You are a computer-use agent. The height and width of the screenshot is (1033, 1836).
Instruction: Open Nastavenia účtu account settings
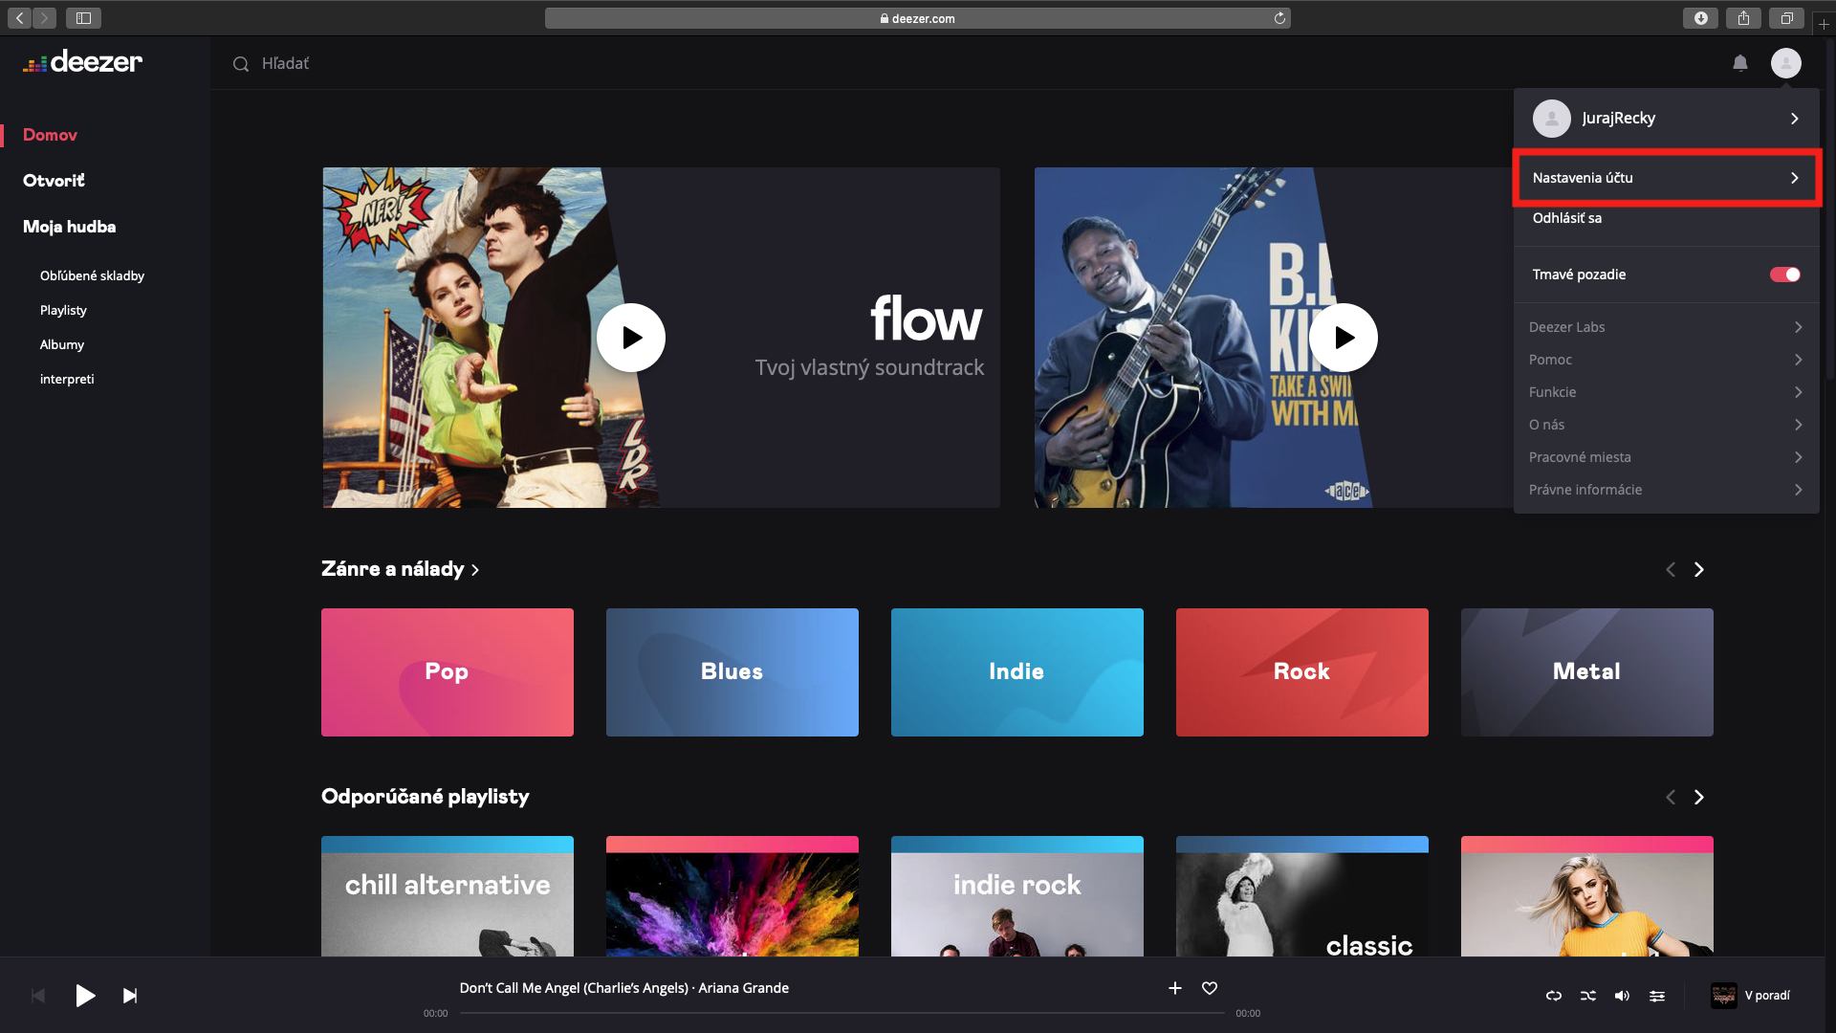[1667, 178]
